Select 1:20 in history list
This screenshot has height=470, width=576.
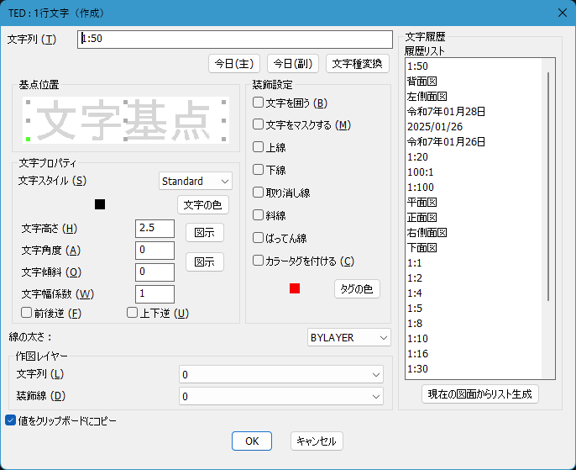(x=474, y=157)
